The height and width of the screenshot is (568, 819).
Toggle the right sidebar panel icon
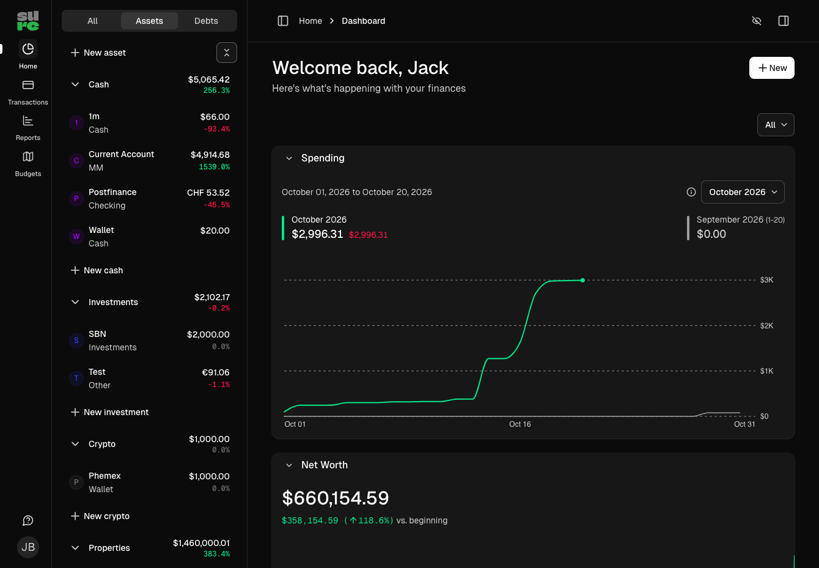[784, 21]
